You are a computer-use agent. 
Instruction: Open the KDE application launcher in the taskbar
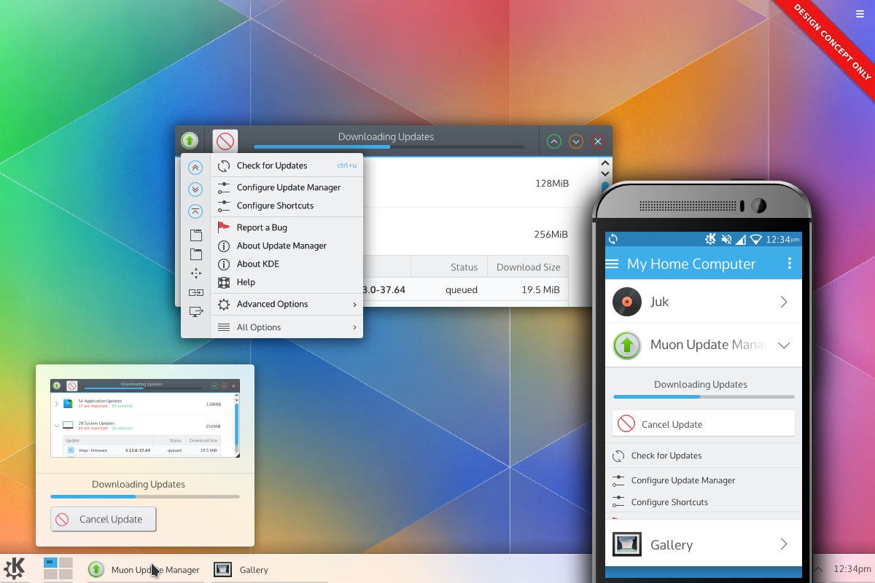pyautogui.click(x=15, y=568)
